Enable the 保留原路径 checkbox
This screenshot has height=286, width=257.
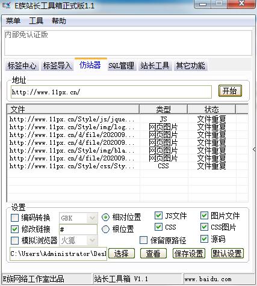click(x=143, y=240)
